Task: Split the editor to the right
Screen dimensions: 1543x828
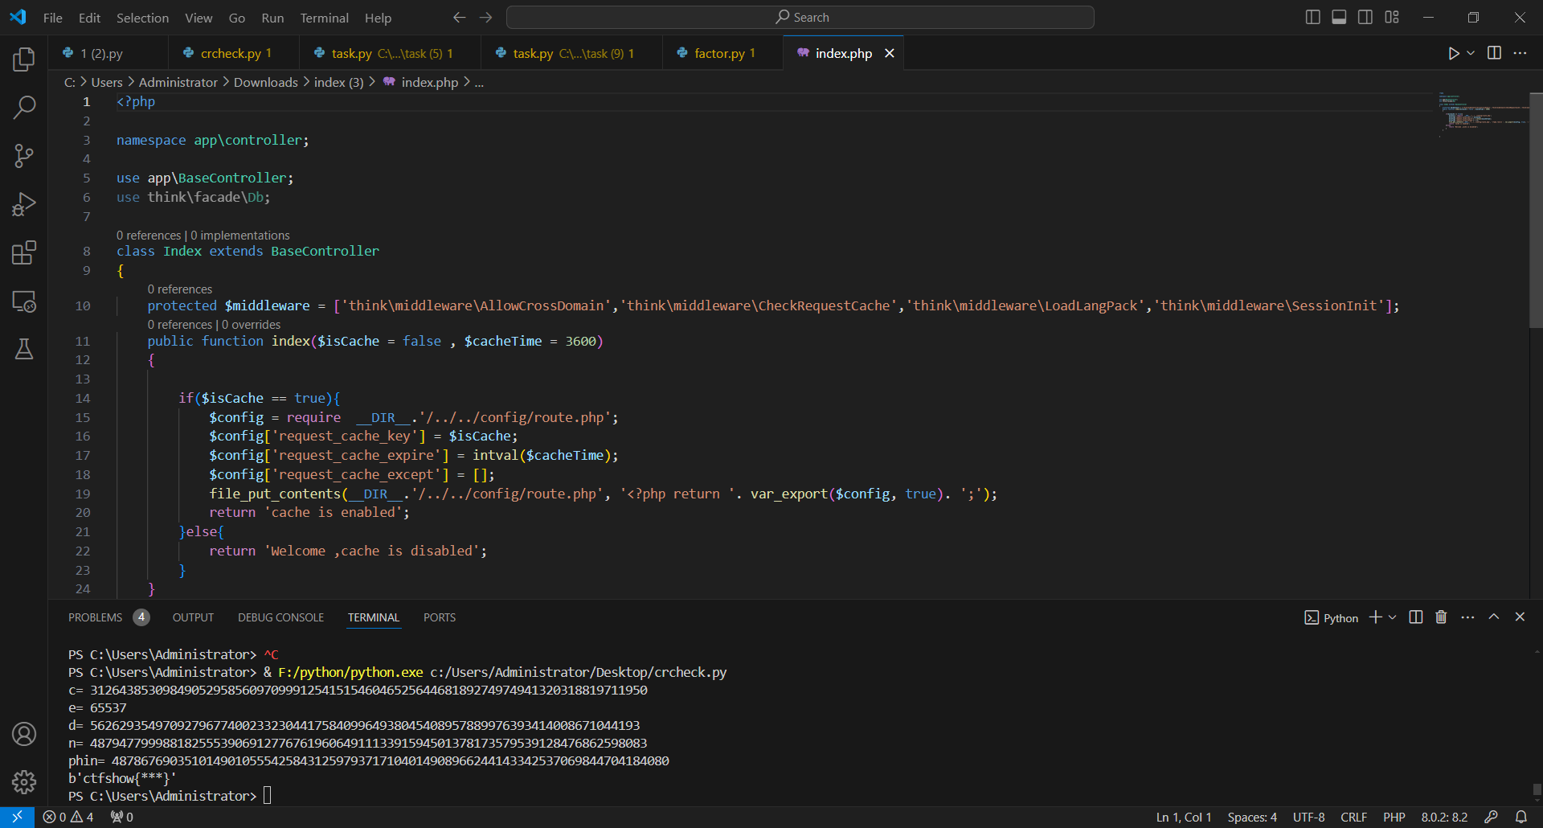Action: pyautogui.click(x=1494, y=53)
